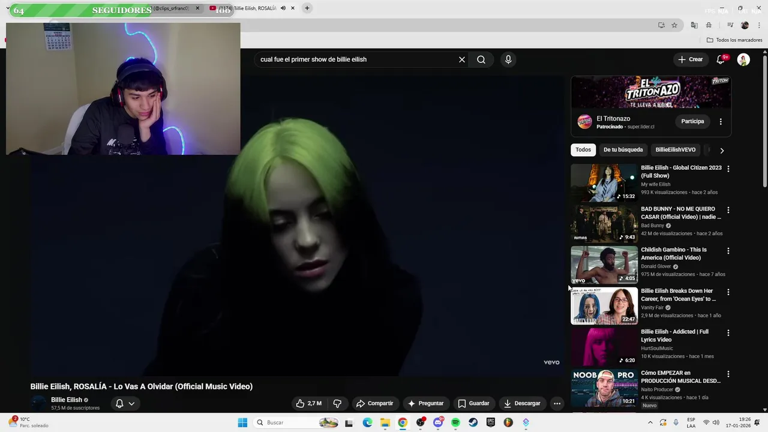768x432 pixels.
Task: Open Windows Start menu
Action: [x=242, y=422]
